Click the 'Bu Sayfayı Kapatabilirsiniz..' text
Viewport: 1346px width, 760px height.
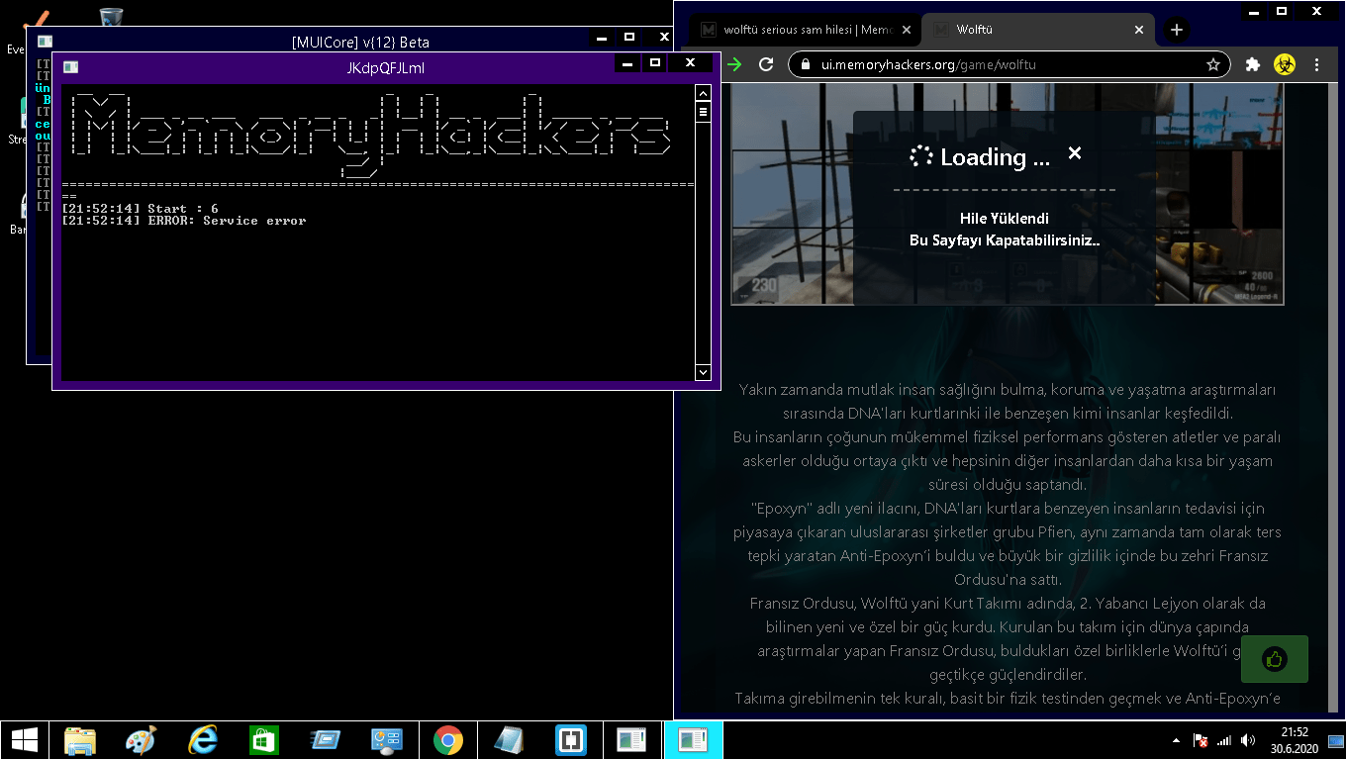pyautogui.click(x=1005, y=240)
